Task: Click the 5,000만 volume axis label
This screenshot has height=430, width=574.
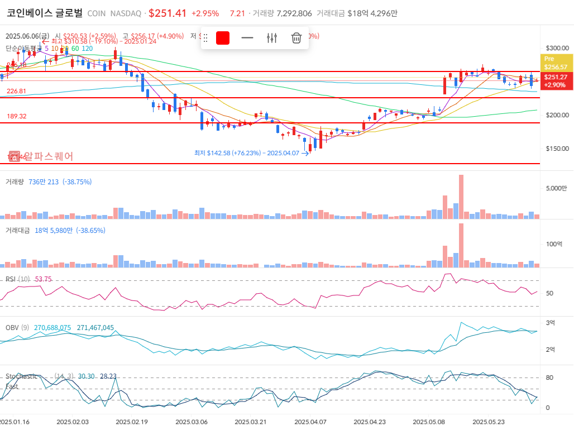Action: 556,188
